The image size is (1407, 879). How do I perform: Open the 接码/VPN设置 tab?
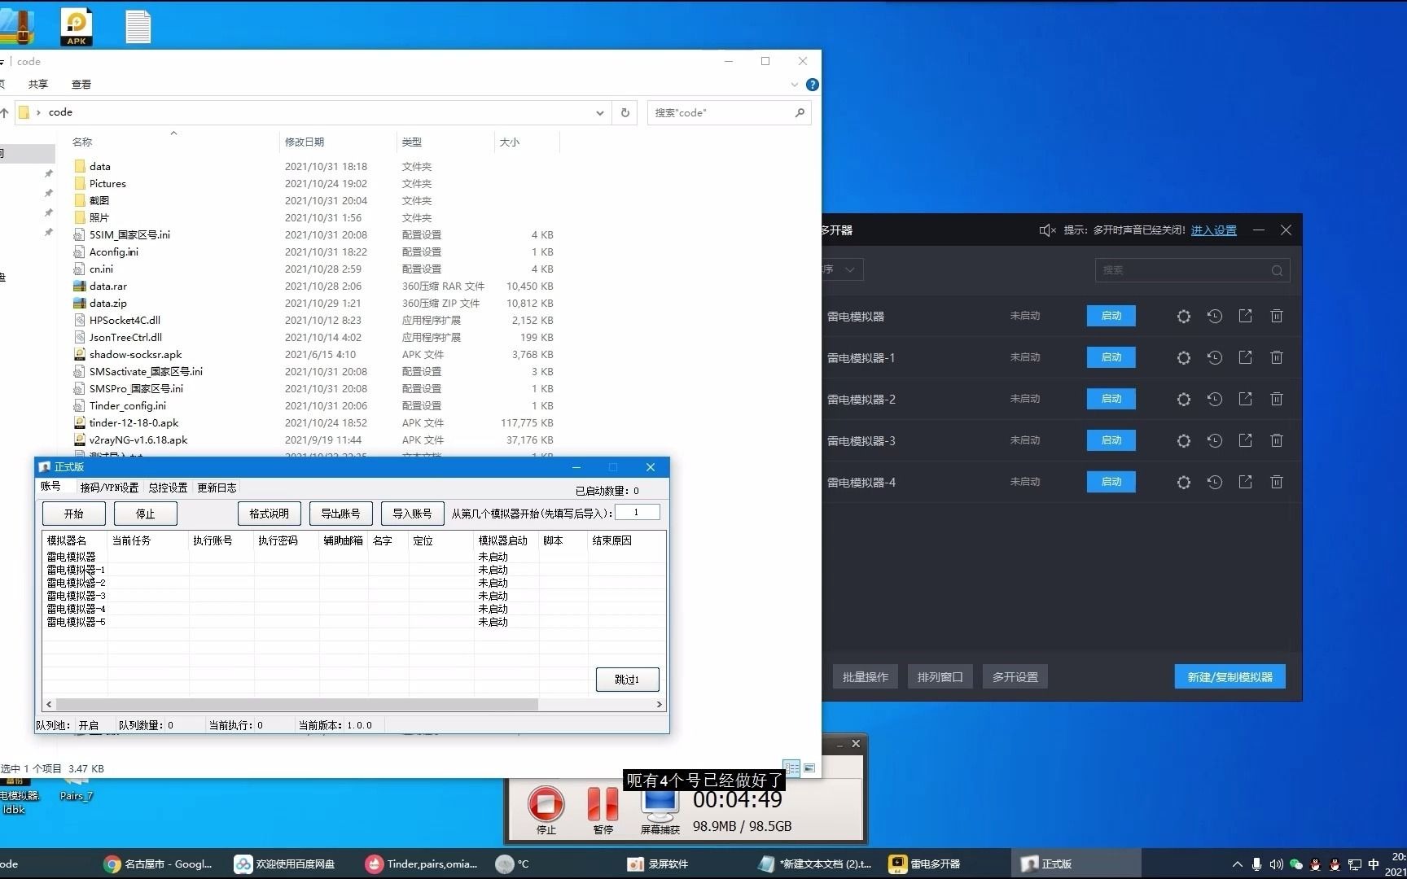click(109, 488)
